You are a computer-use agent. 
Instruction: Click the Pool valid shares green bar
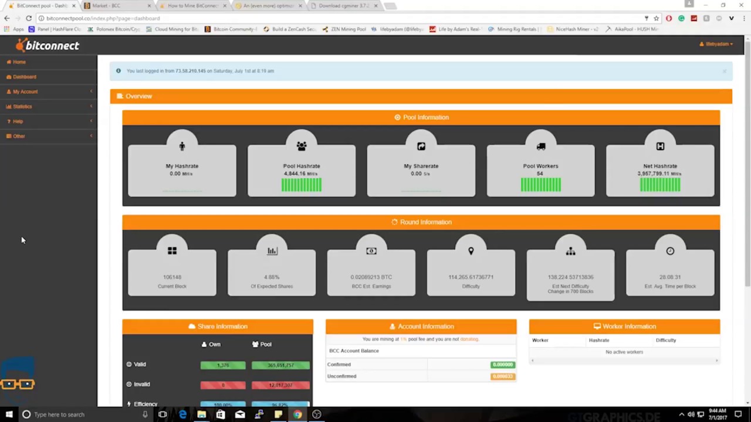(x=280, y=365)
